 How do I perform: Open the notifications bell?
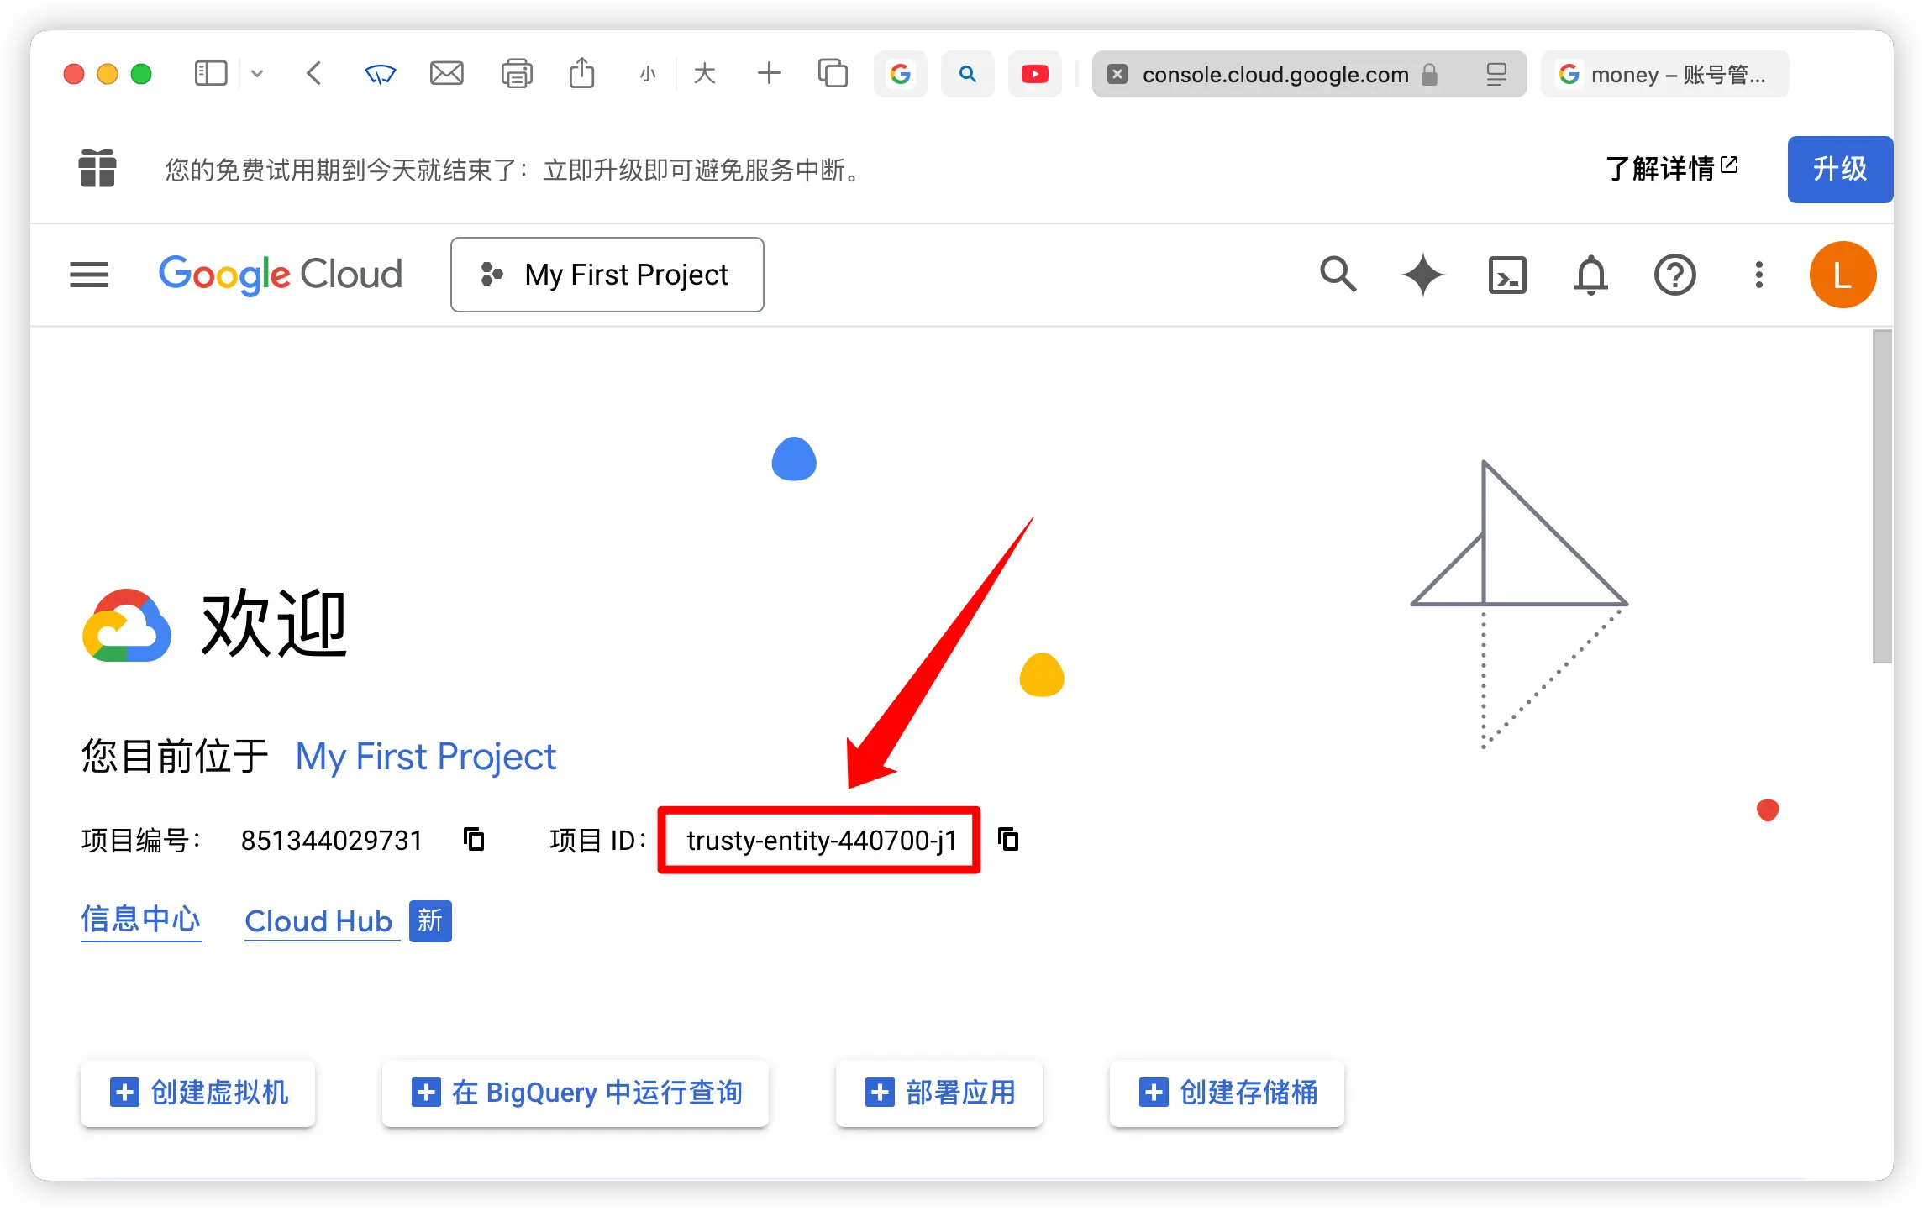(1590, 275)
